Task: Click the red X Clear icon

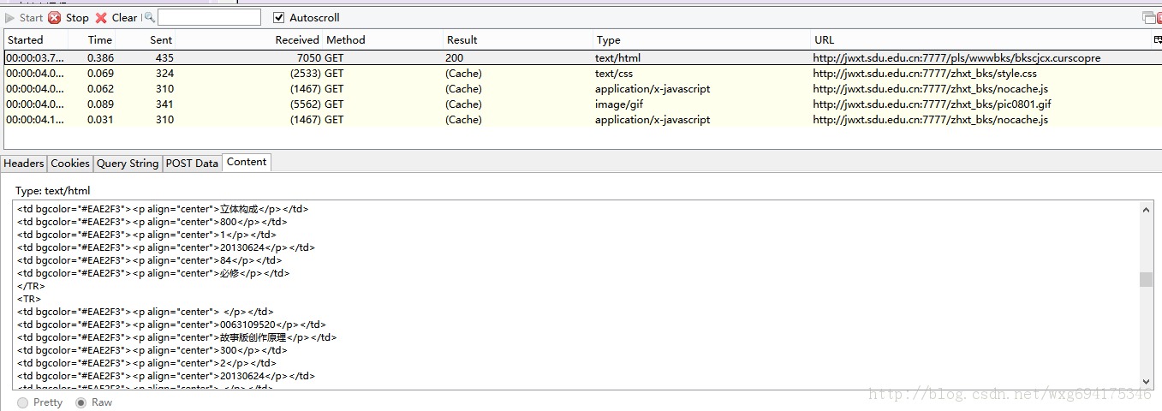Action: pyautogui.click(x=101, y=17)
